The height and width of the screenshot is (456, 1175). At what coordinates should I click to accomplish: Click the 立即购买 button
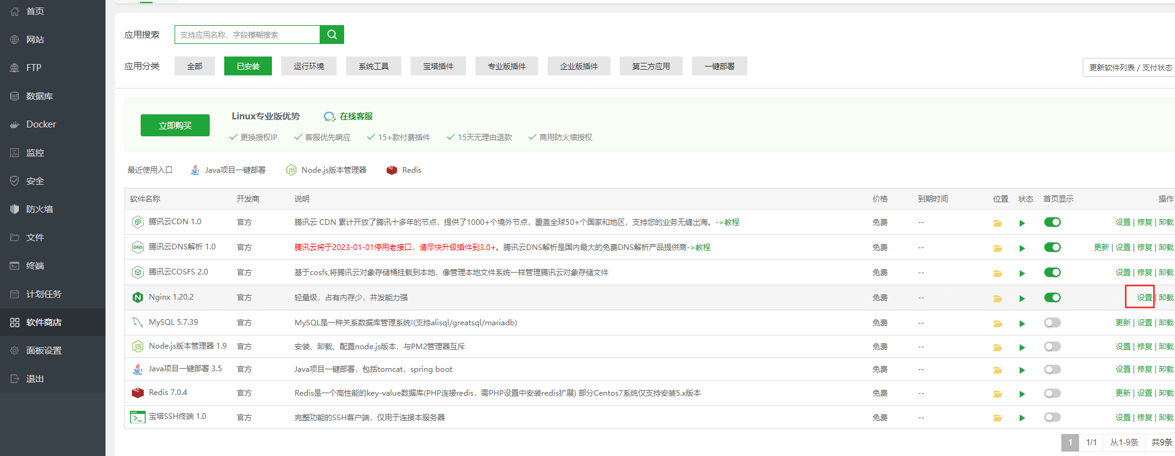point(175,126)
